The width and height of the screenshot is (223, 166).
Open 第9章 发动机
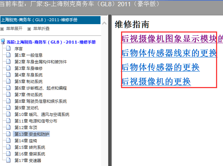coord(26,108)
